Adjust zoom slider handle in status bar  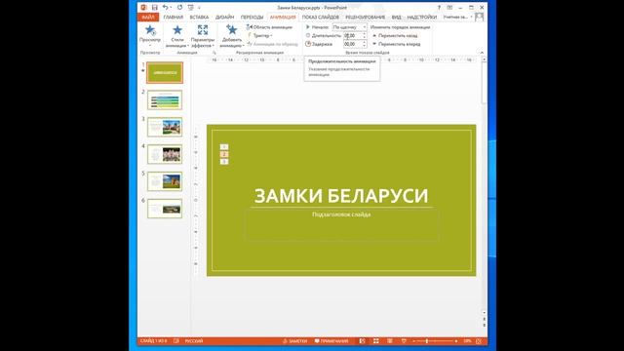(427, 341)
